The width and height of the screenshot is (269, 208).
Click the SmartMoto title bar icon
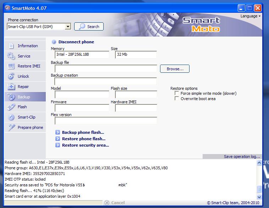(x=7, y=8)
